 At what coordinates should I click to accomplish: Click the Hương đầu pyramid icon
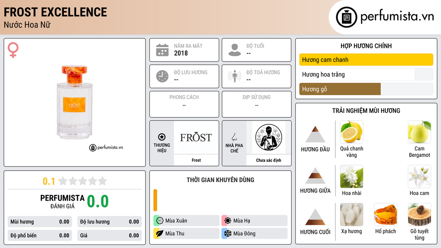[315, 134]
